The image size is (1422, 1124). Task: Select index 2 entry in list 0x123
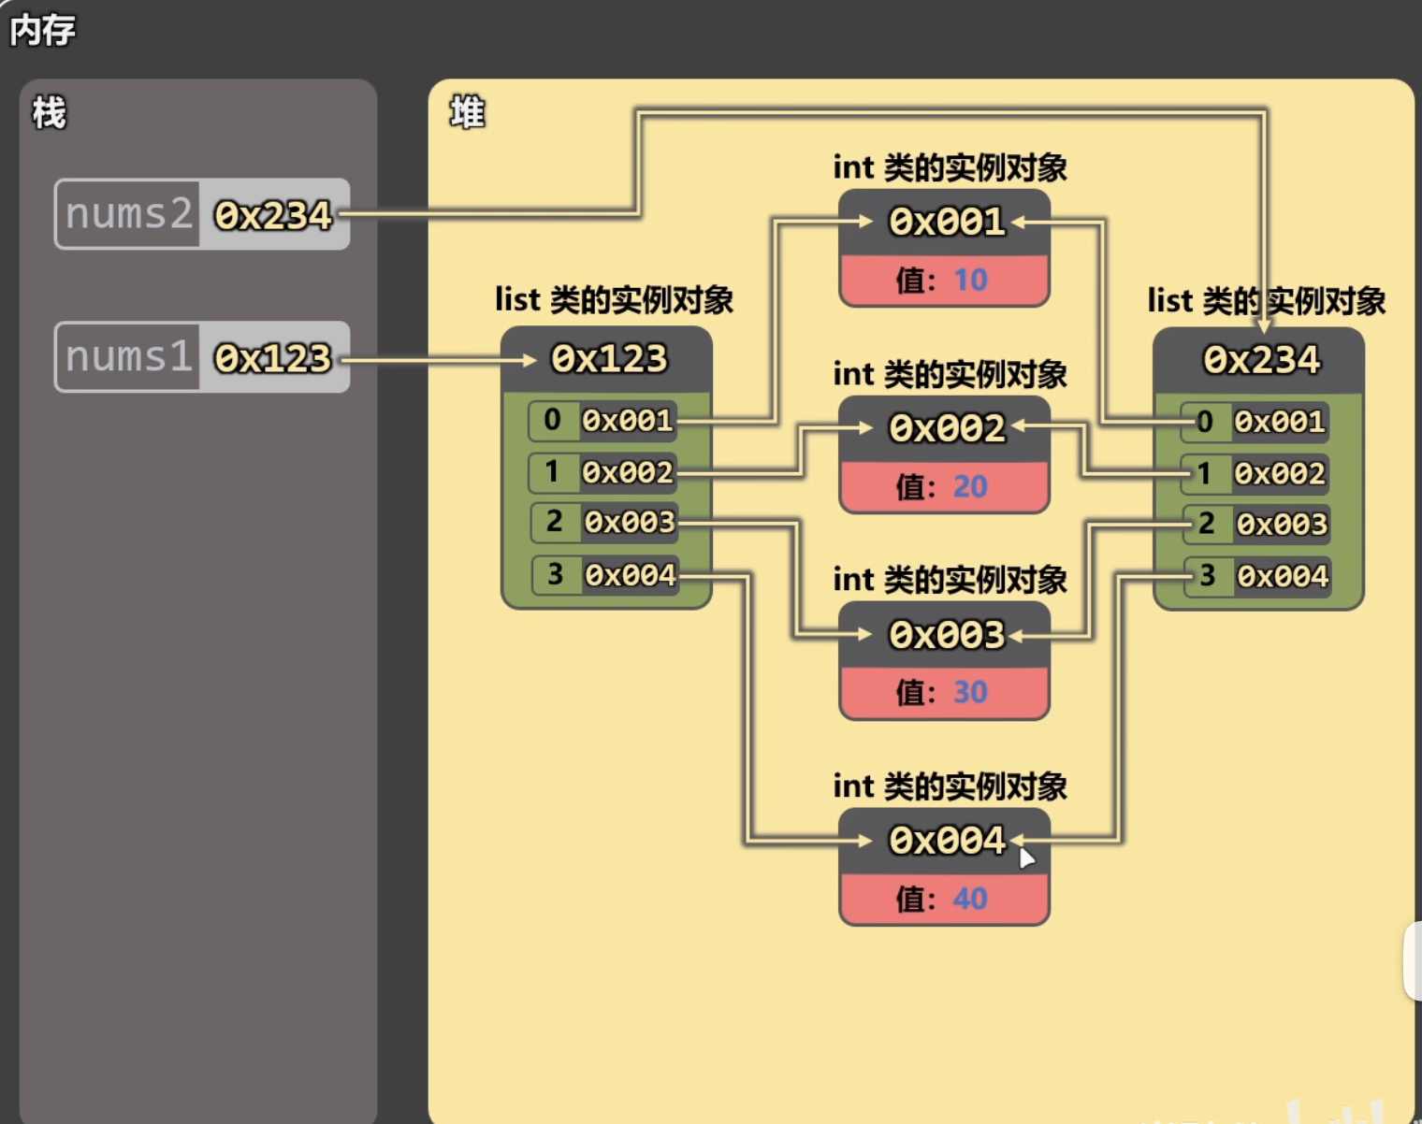(x=605, y=522)
